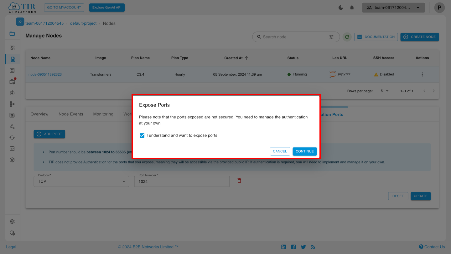Click the Port Number field
The width and height of the screenshot is (451, 254).
[x=182, y=181]
